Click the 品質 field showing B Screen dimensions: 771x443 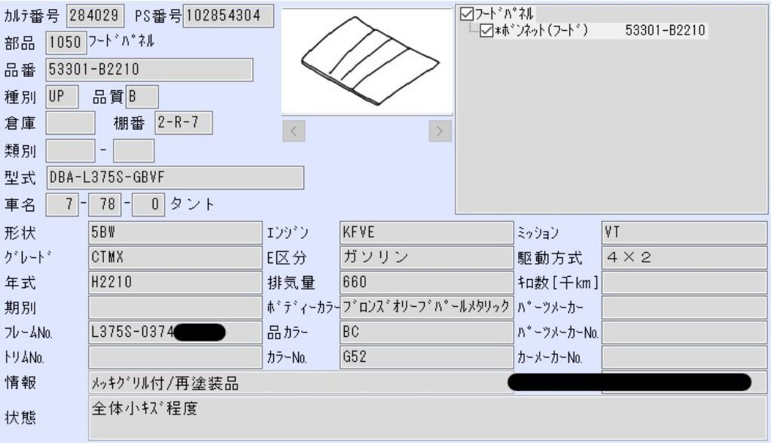(x=142, y=97)
